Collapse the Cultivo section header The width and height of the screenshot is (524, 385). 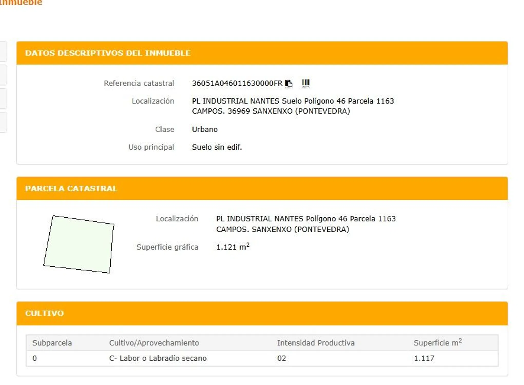tap(44, 313)
